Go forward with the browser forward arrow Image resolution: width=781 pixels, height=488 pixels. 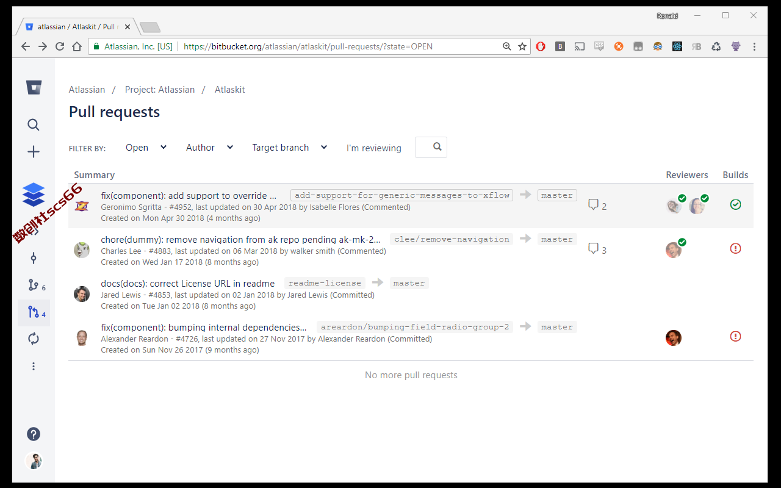43,46
